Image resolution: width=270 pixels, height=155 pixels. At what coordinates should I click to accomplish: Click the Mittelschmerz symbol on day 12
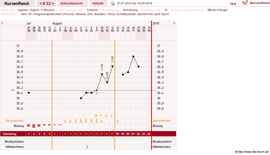(87, 147)
